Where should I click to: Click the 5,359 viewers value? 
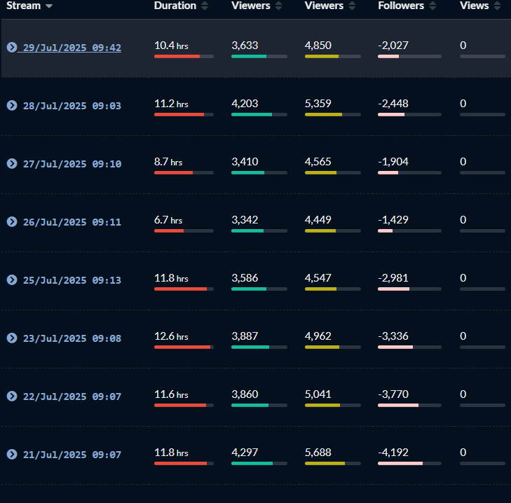pos(318,104)
